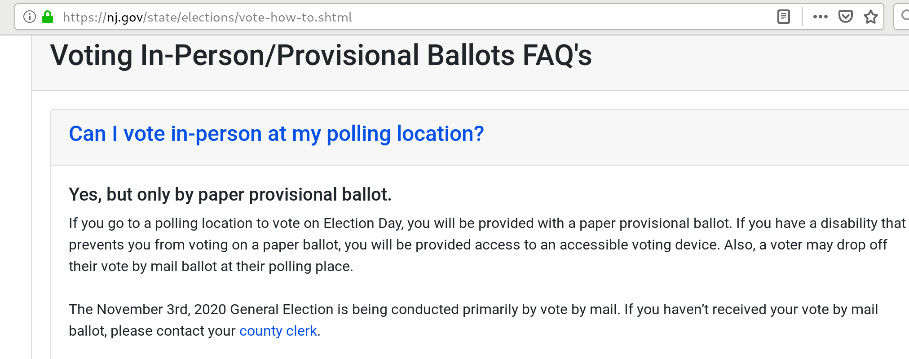Viewport: 909px width, 359px height.
Task: Click 'Yes, but only by paper provisional ballot' heading
Action: 230,195
